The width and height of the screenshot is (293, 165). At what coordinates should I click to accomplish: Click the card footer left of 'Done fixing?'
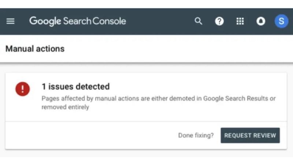coord(92,135)
